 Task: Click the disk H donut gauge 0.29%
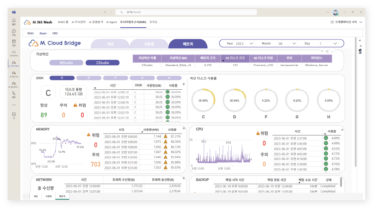328,101
